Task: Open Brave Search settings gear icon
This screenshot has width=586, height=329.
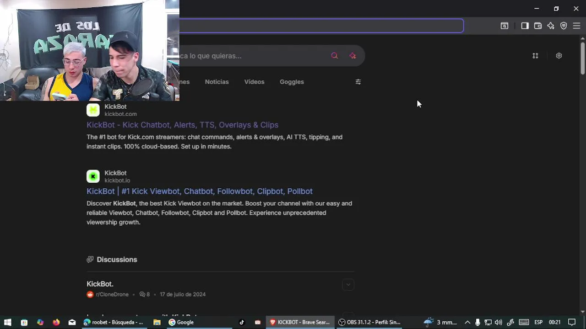Action: click(559, 56)
